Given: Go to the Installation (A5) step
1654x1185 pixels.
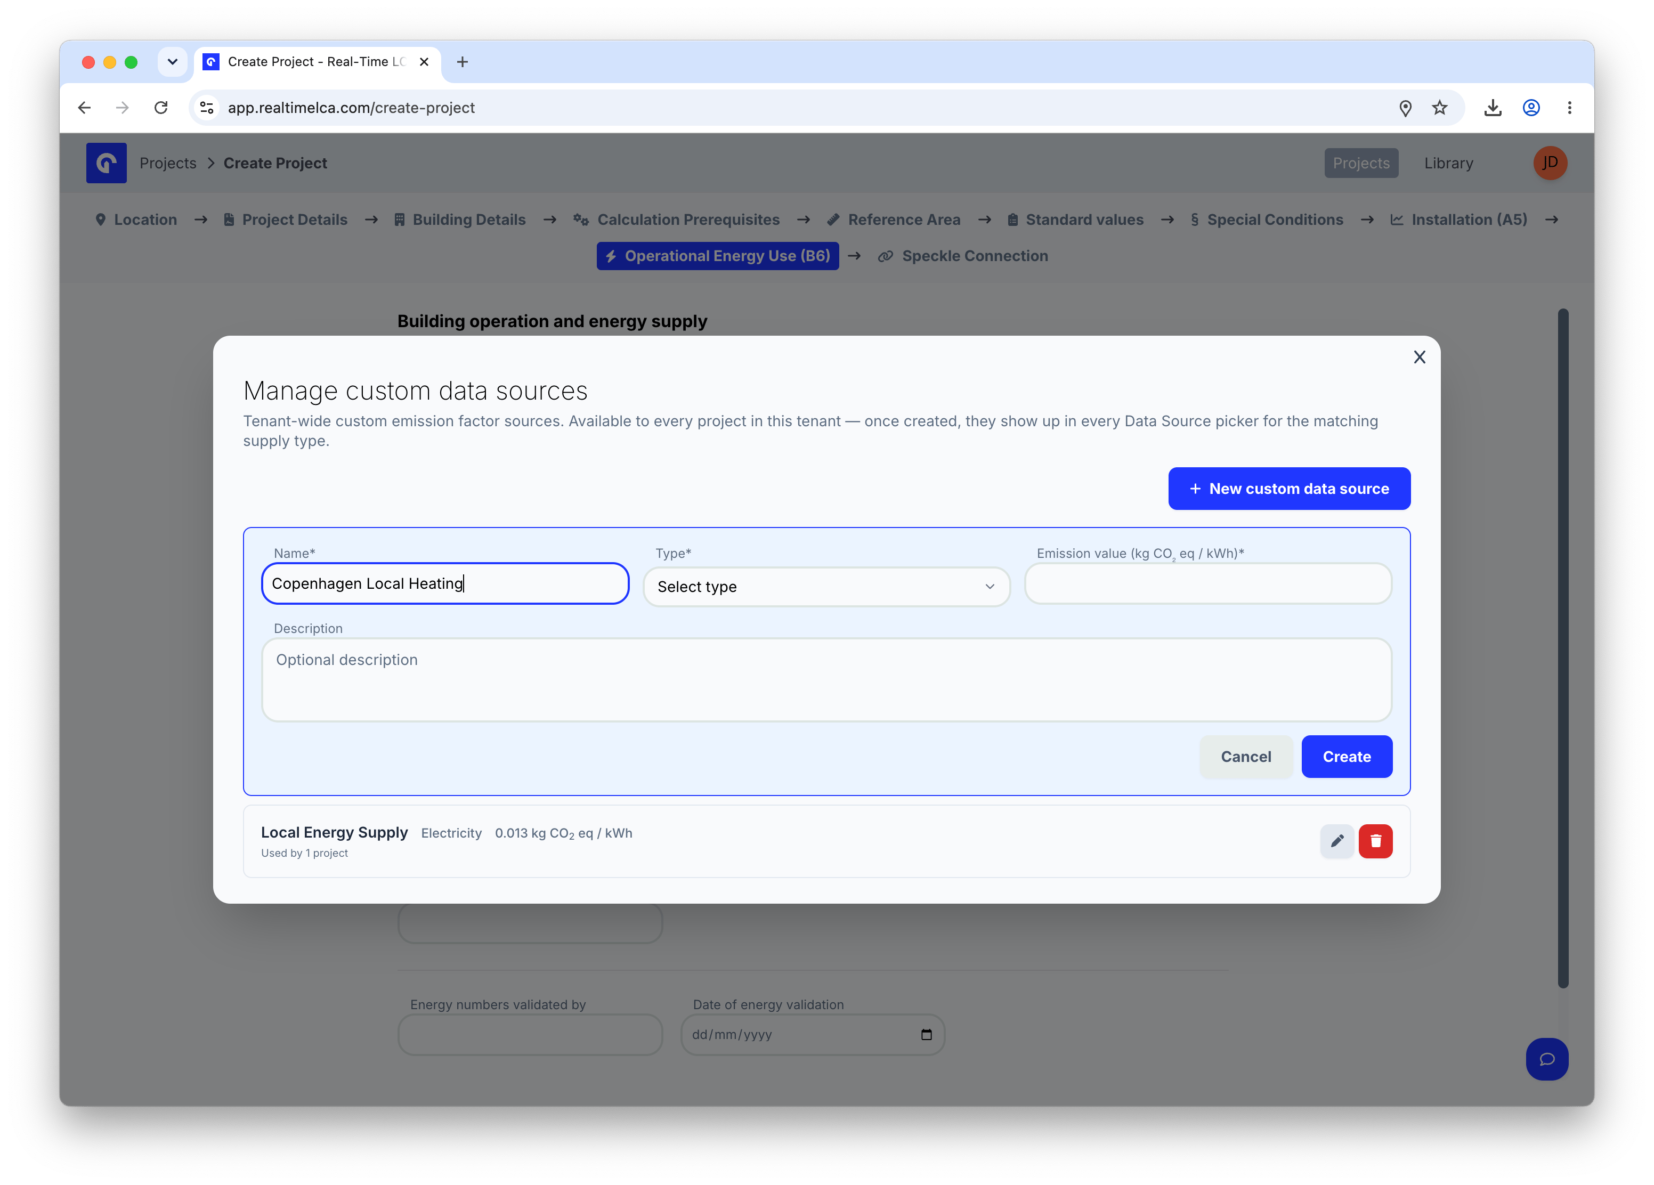Looking at the screenshot, I should point(1460,220).
